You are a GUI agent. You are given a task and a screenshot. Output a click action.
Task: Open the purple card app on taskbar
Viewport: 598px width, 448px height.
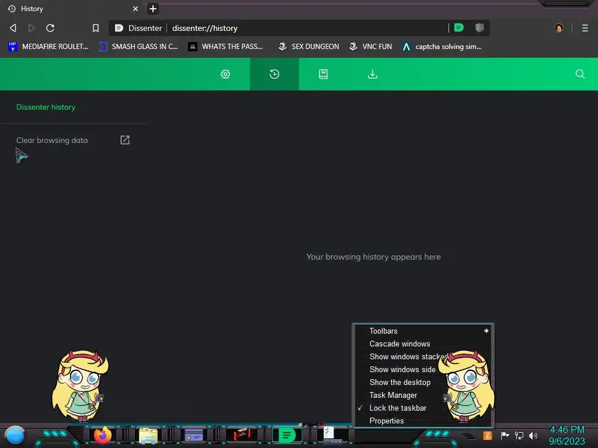[193, 435]
